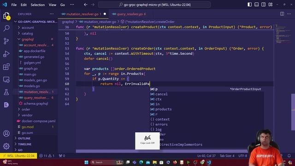The width and height of the screenshot is (295, 166).
Task: Open the View menu
Action: pos(53,5)
